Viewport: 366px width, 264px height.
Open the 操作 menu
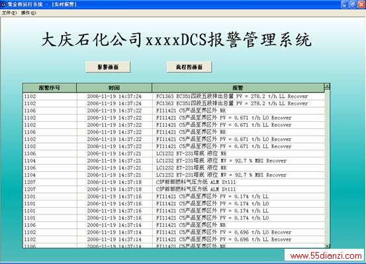click(x=28, y=13)
